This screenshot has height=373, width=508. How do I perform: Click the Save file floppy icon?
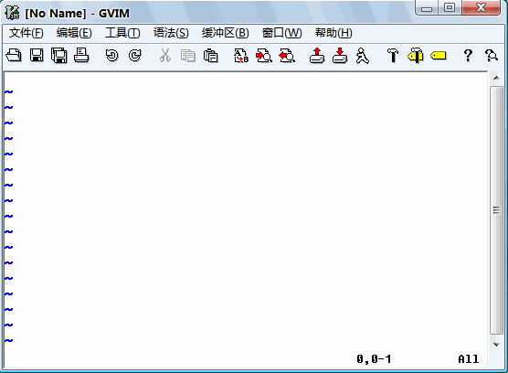[37, 56]
